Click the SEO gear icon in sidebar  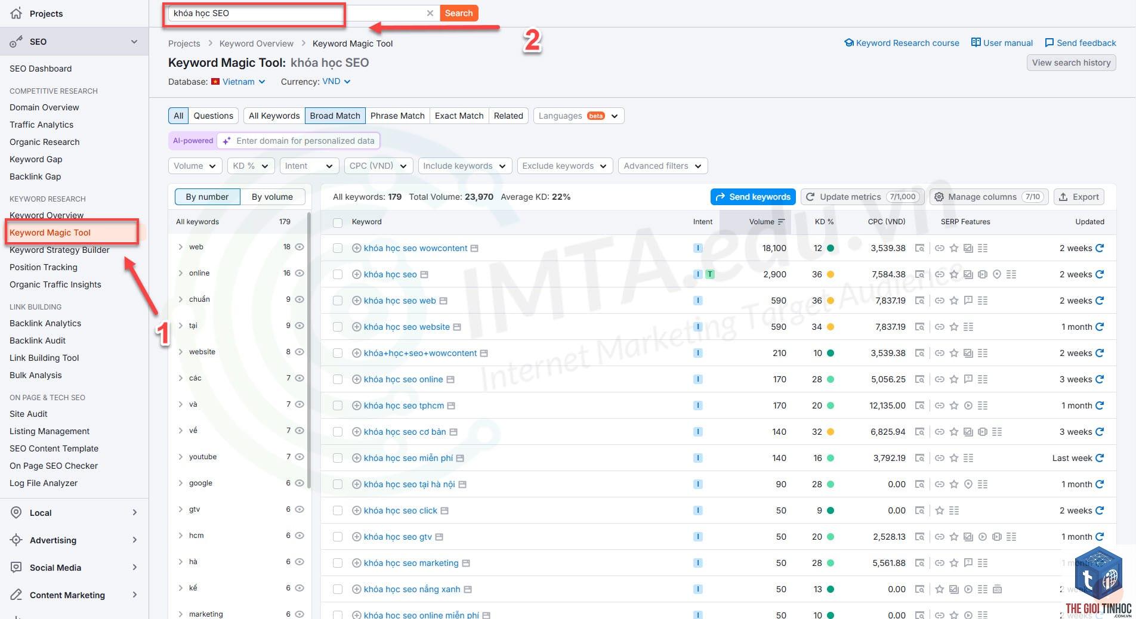point(16,42)
